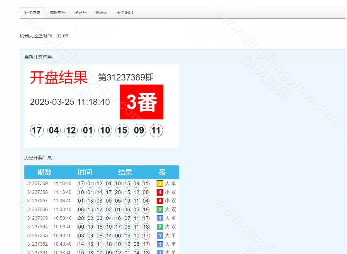Viewport: 347px width, 254px height.
Task: Click the large red-circled 11 ball in current result
Action: (x=156, y=130)
